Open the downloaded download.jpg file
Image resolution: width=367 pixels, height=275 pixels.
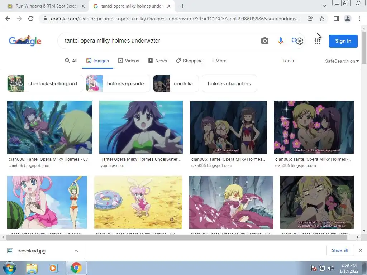pyautogui.click(x=32, y=251)
